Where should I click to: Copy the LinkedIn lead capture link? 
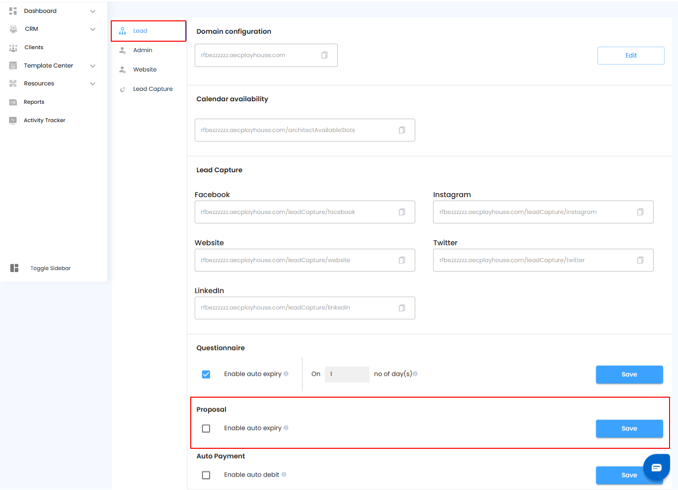coord(402,308)
